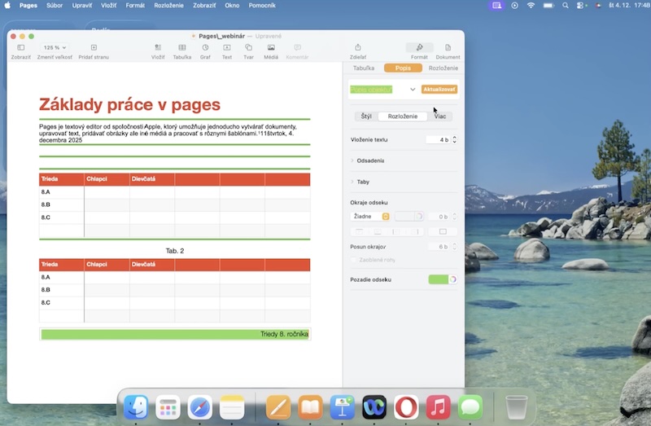This screenshot has width=651, height=426.
Task: Click the Komentár comment toolbar icon
Action: coord(297,48)
